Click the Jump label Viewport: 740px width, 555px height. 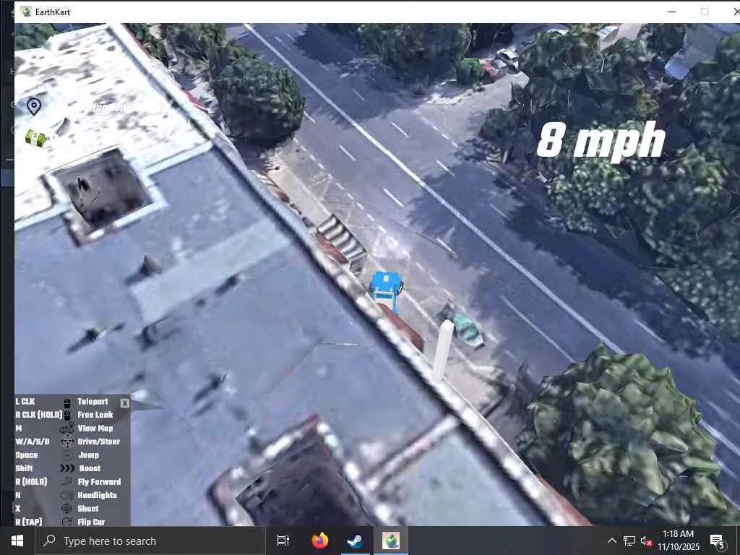pos(89,455)
